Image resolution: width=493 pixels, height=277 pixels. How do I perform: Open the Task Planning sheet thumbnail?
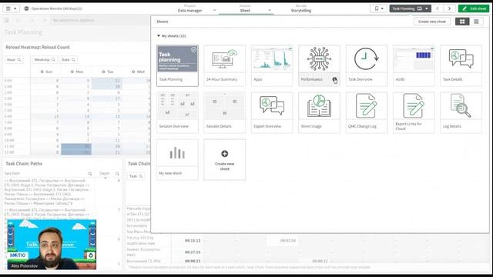[177, 65]
